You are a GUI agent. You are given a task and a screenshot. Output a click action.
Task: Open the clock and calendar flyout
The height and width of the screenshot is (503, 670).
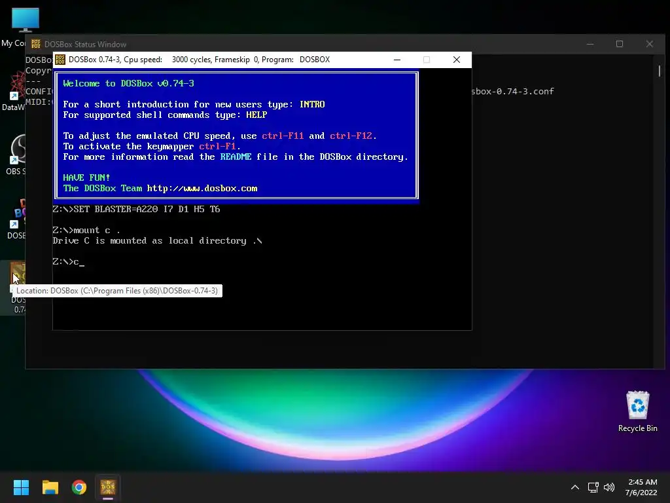pos(642,487)
